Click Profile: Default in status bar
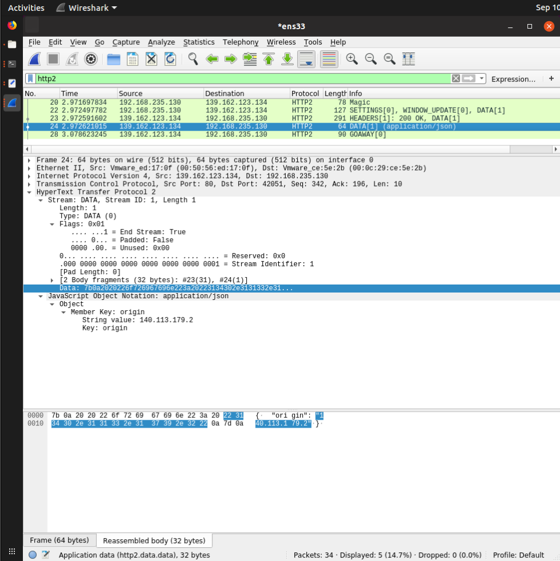560x561 pixels. click(x=518, y=555)
